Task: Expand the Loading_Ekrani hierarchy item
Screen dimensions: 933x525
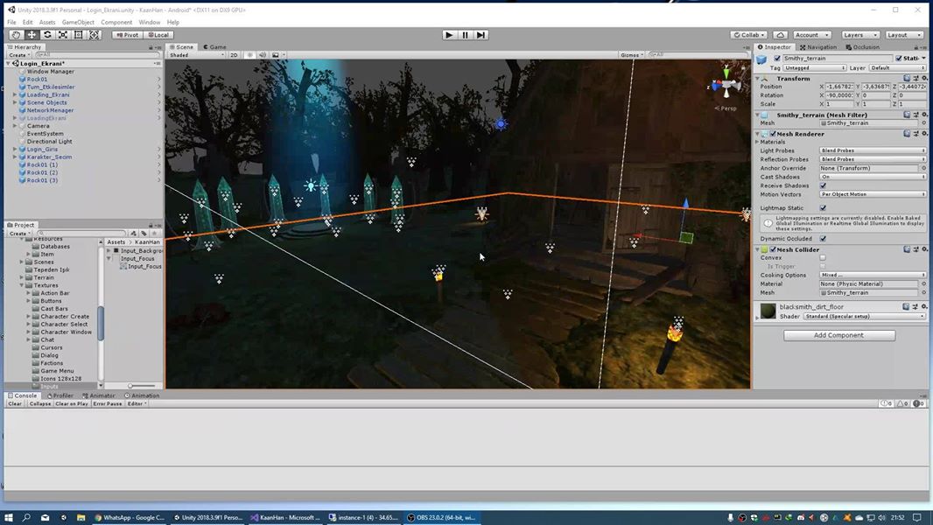Action: (15, 94)
